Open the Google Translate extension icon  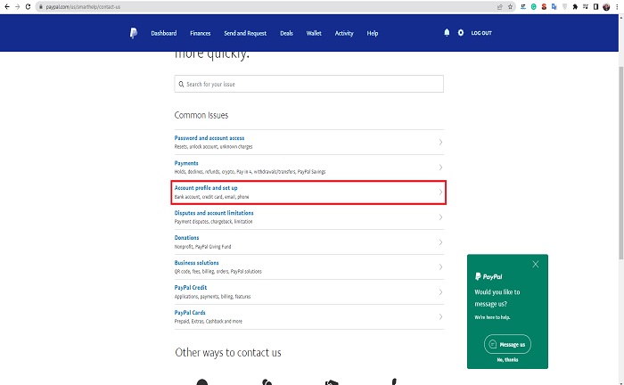point(554,7)
